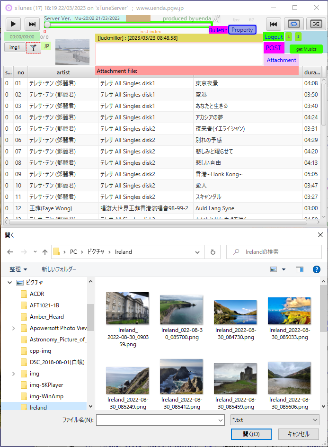328x447 pixels.
Task: Toggle the file dialog preview pane
Action: coord(299,269)
